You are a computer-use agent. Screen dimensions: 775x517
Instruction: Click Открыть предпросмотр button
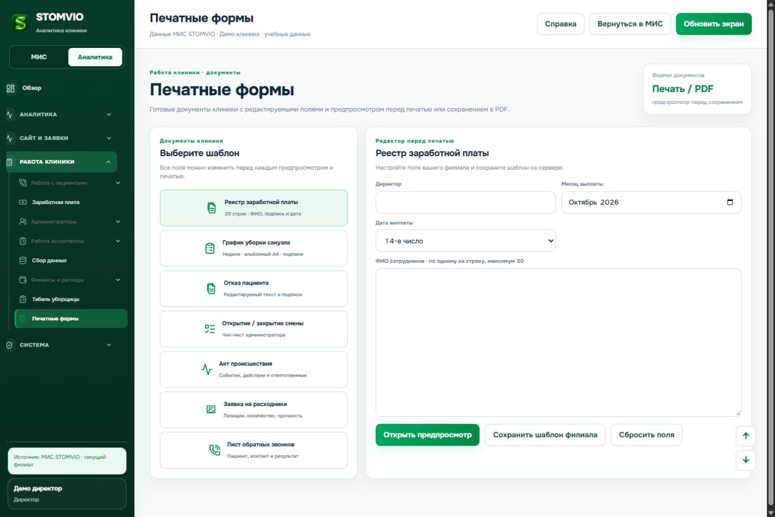(x=427, y=435)
